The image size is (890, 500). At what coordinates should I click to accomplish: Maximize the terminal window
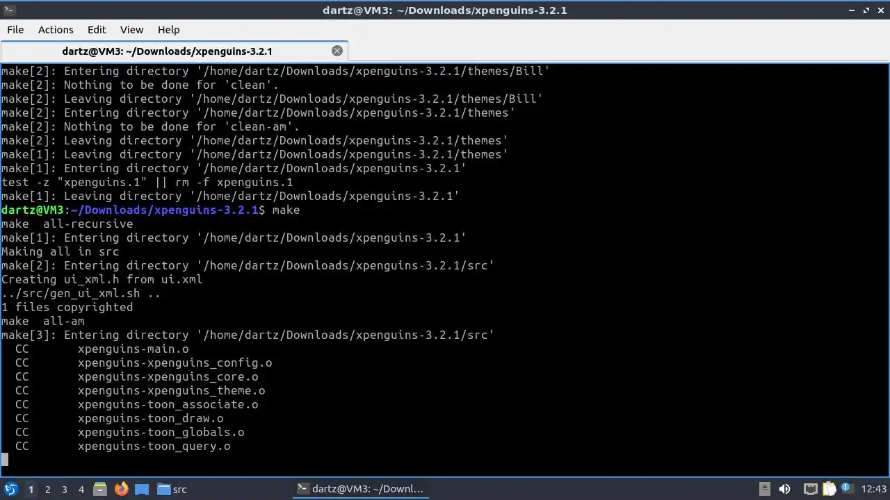tap(866, 10)
